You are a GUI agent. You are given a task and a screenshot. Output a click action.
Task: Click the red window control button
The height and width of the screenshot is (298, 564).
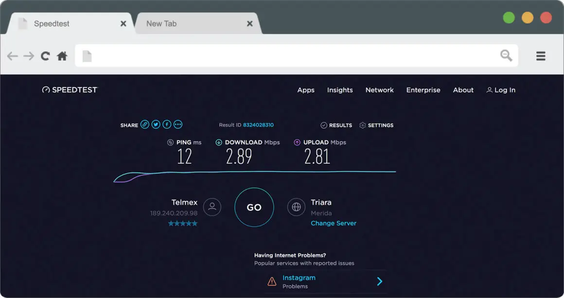click(x=546, y=17)
